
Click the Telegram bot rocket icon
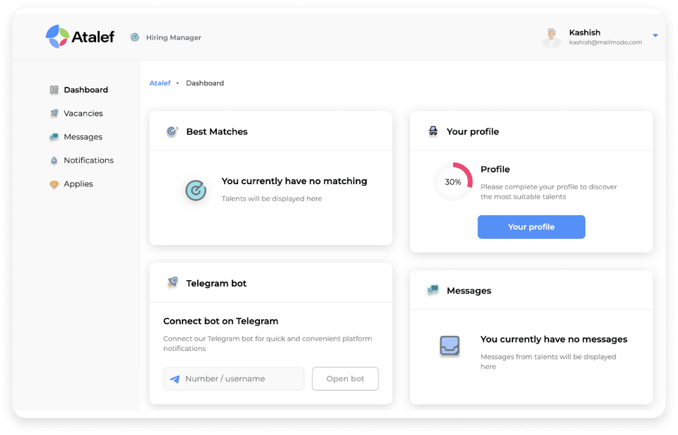(172, 282)
